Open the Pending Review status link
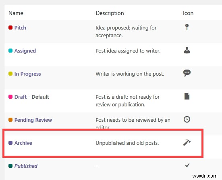Viewport: 222px width, 180px height. (33, 120)
